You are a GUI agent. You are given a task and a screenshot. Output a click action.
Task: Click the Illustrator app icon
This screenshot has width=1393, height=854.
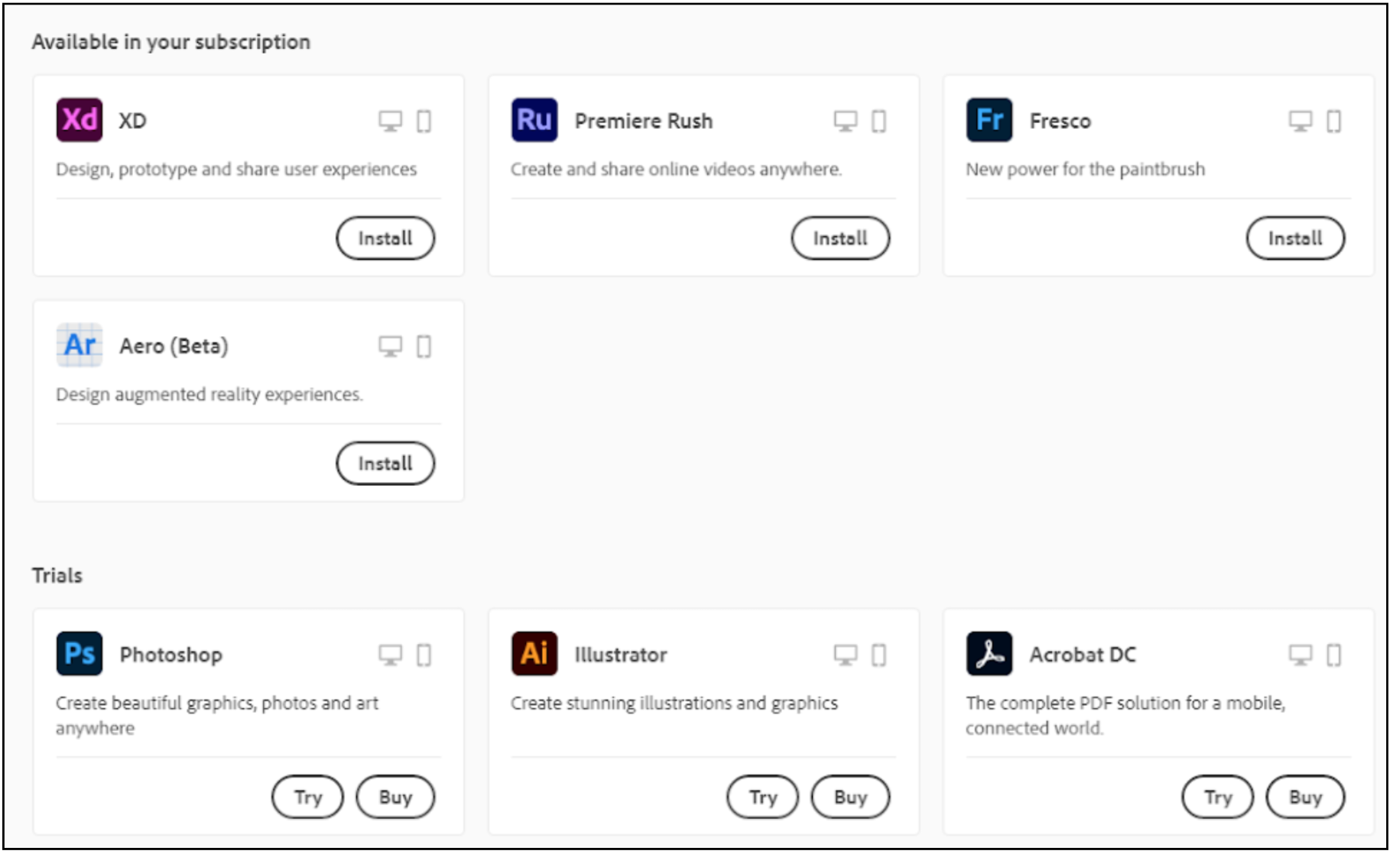[534, 654]
